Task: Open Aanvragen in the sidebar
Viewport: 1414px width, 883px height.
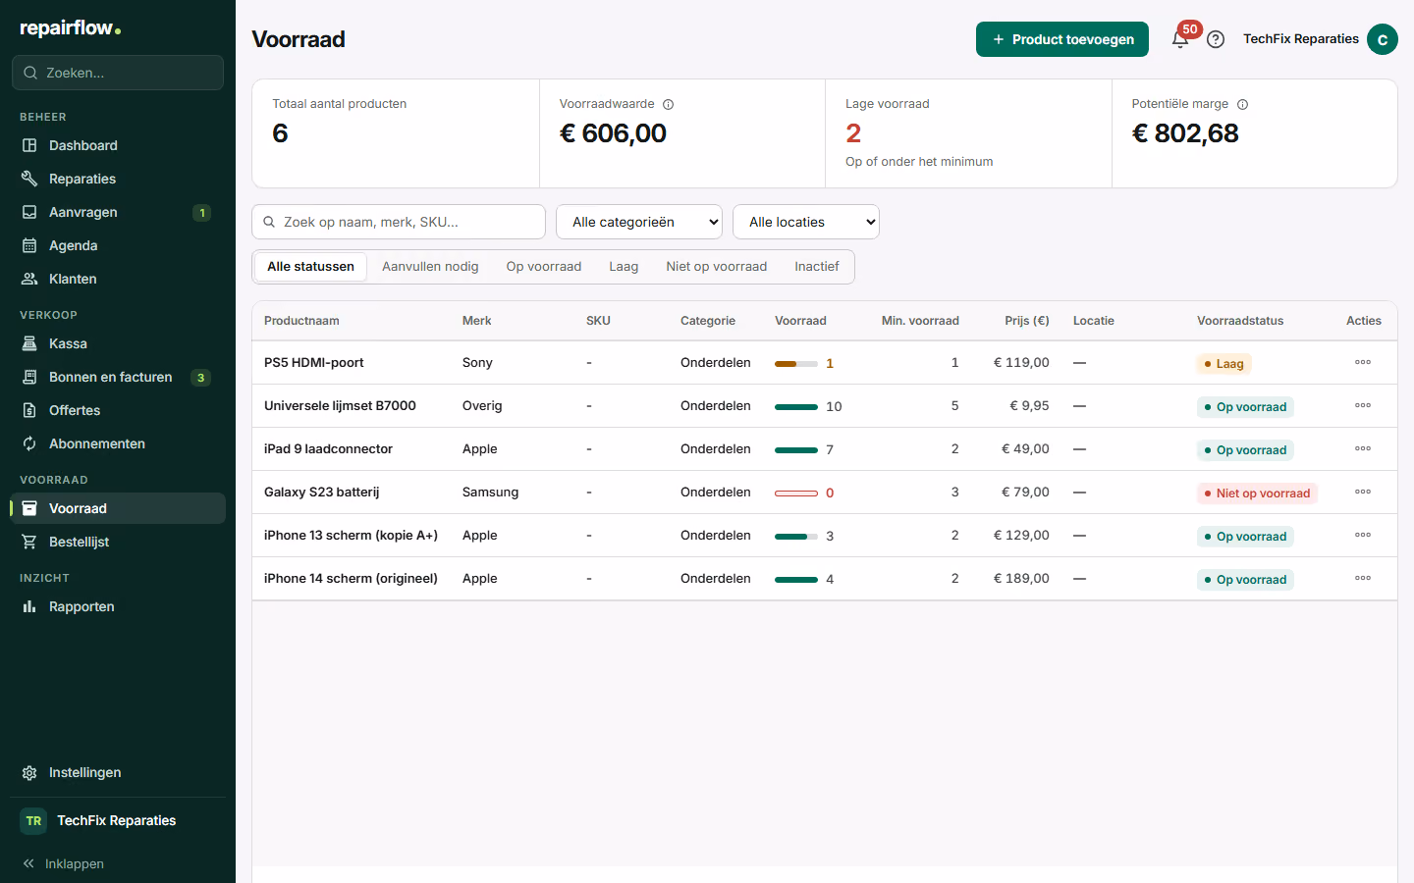Action: [x=118, y=212]
